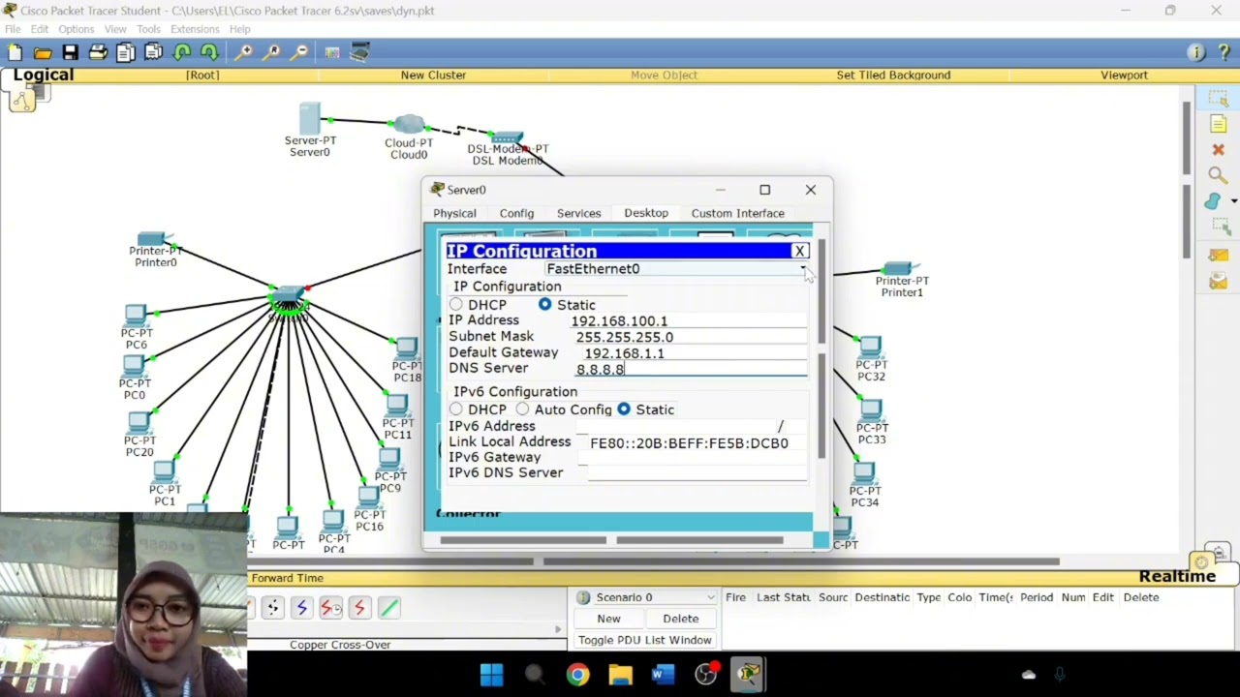Image resolution: width=1240 pixels, height=697 pixels.
Task: Click Delete scenario button
Action: tap(680, 619)
